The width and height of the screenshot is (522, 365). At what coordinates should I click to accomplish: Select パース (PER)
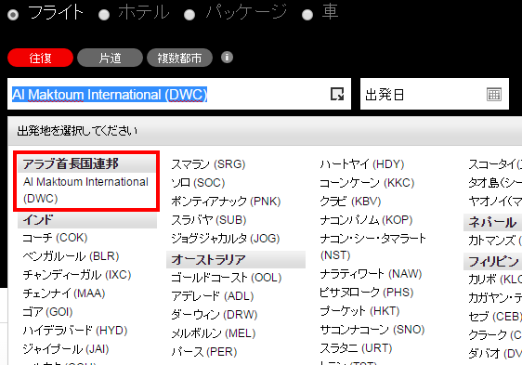pyautogui.click(x=204, y=352)
